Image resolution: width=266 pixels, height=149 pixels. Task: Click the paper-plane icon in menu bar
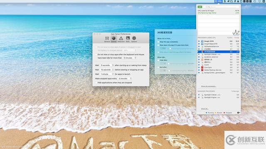point(228,1)
